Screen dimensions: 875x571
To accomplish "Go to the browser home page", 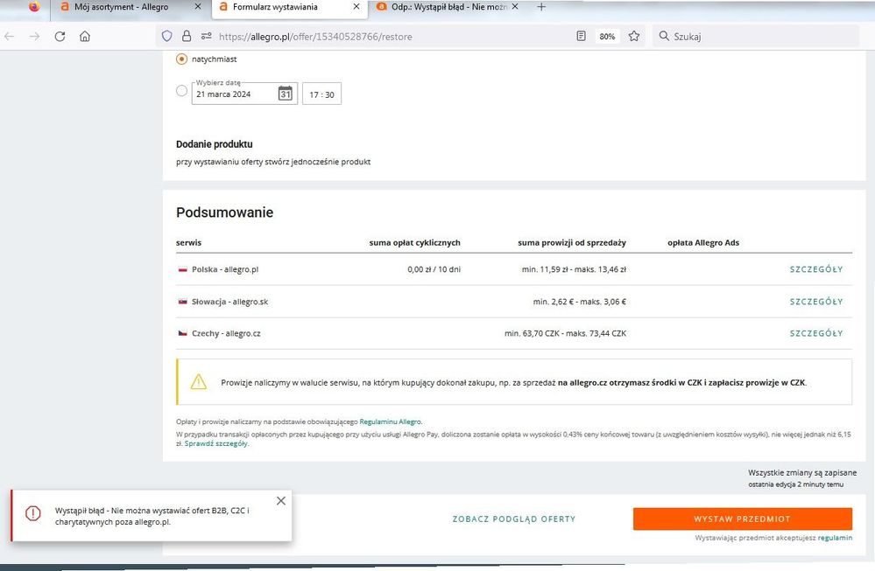I will click(85, 37).
